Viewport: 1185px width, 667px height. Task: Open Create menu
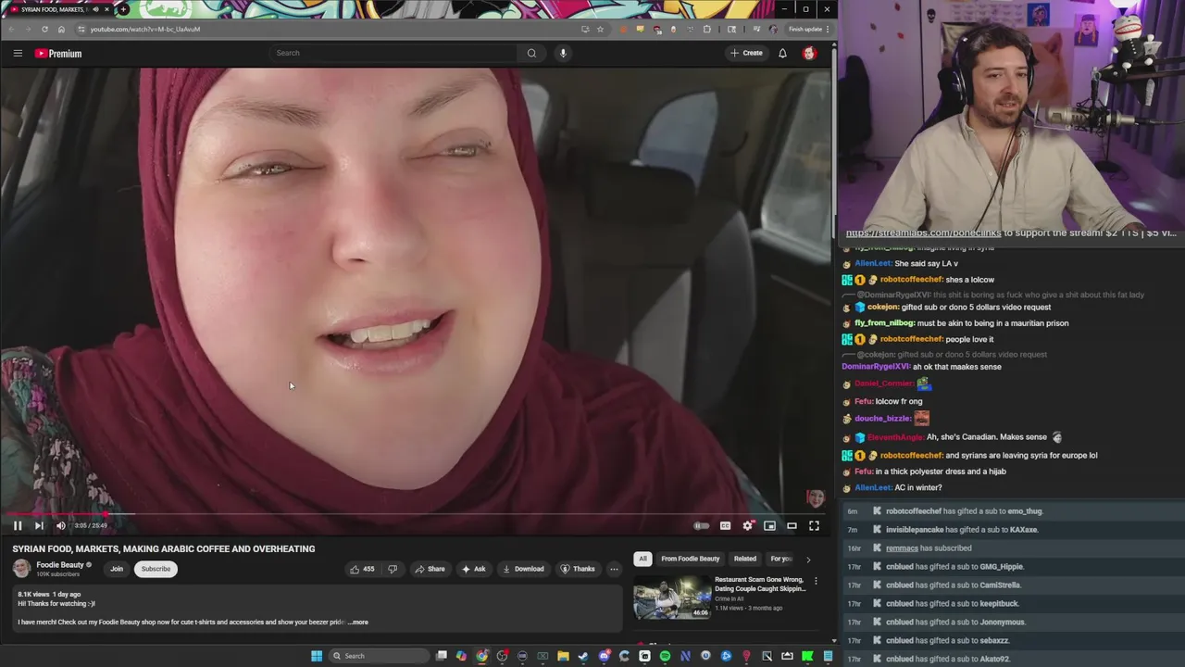pyautogui.click(x=746, y=53)
